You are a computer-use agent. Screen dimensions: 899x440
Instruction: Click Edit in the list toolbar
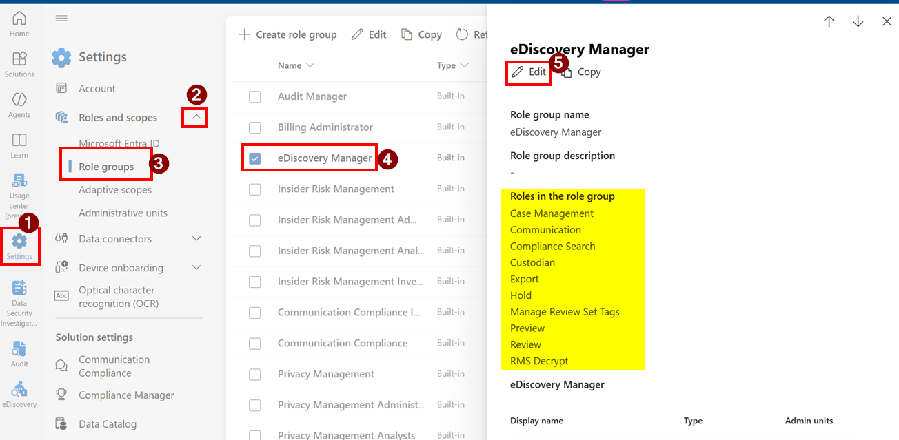click(x=369, y=34)
